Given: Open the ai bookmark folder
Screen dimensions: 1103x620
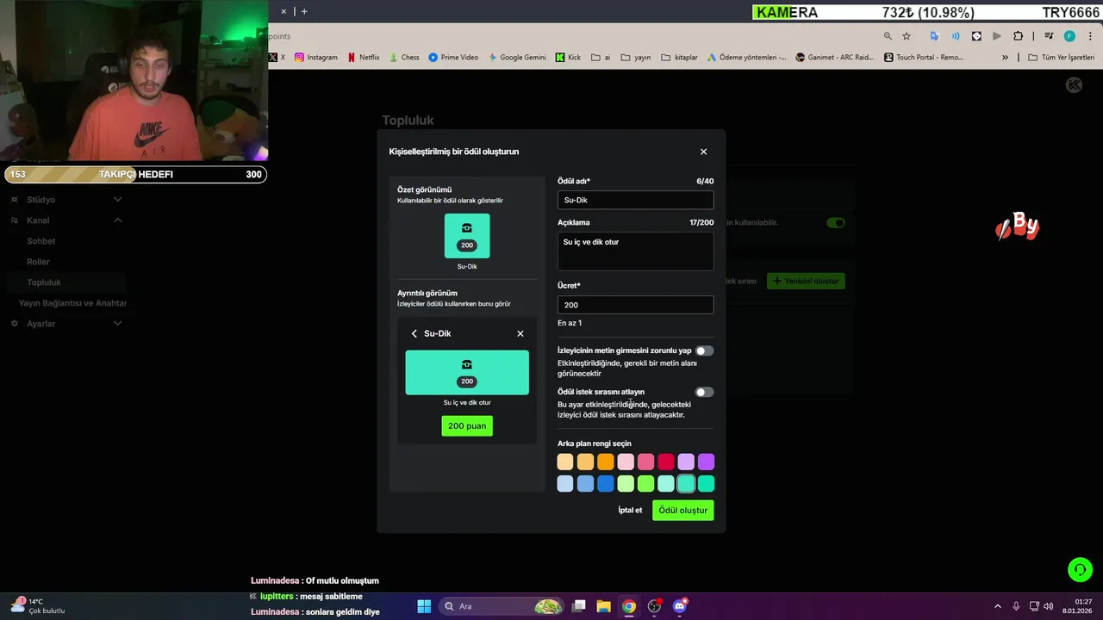Looking at the screenshot, I should coord(601,58).
